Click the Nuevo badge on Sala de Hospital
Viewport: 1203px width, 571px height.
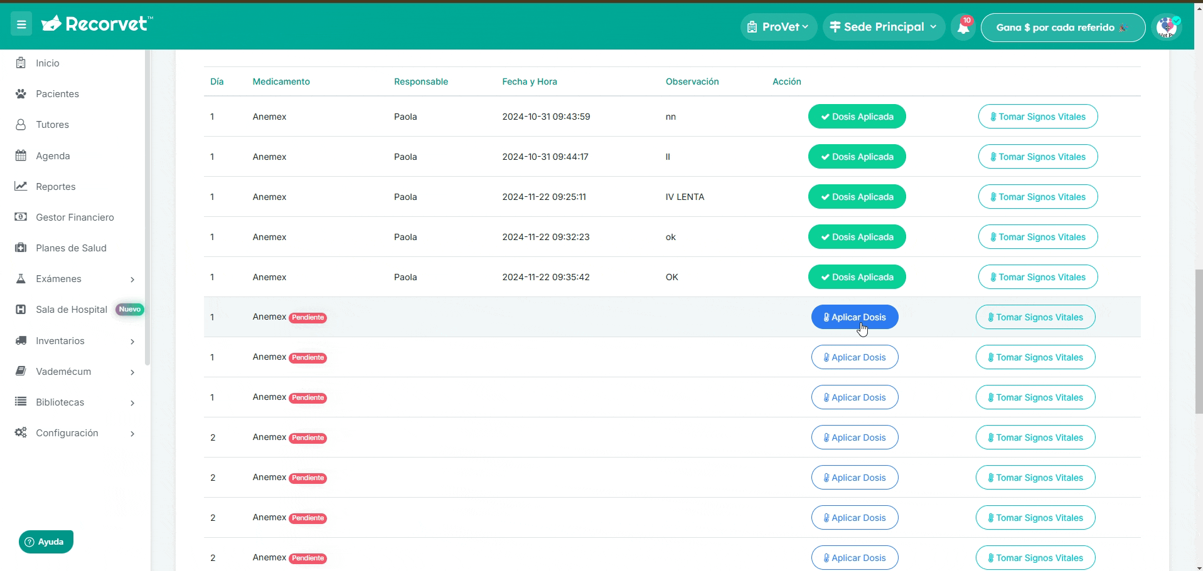coord(130,309)
